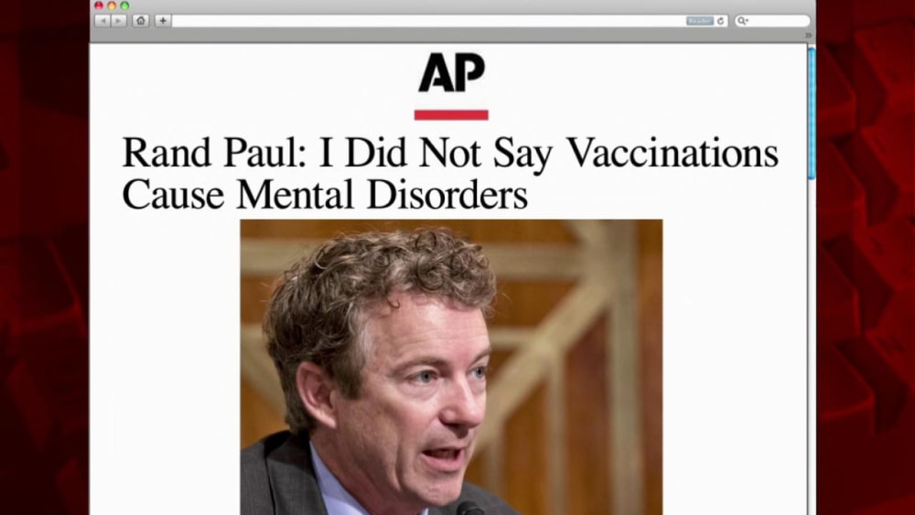Click the AP logo
This screenshot has height=515, width=915.
452,72
